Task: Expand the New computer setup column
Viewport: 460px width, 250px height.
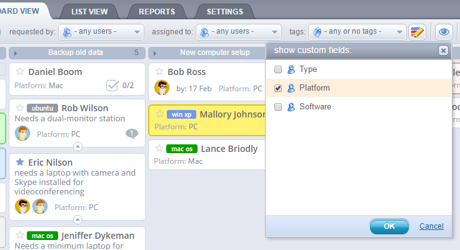Action: tap(155, 53)
